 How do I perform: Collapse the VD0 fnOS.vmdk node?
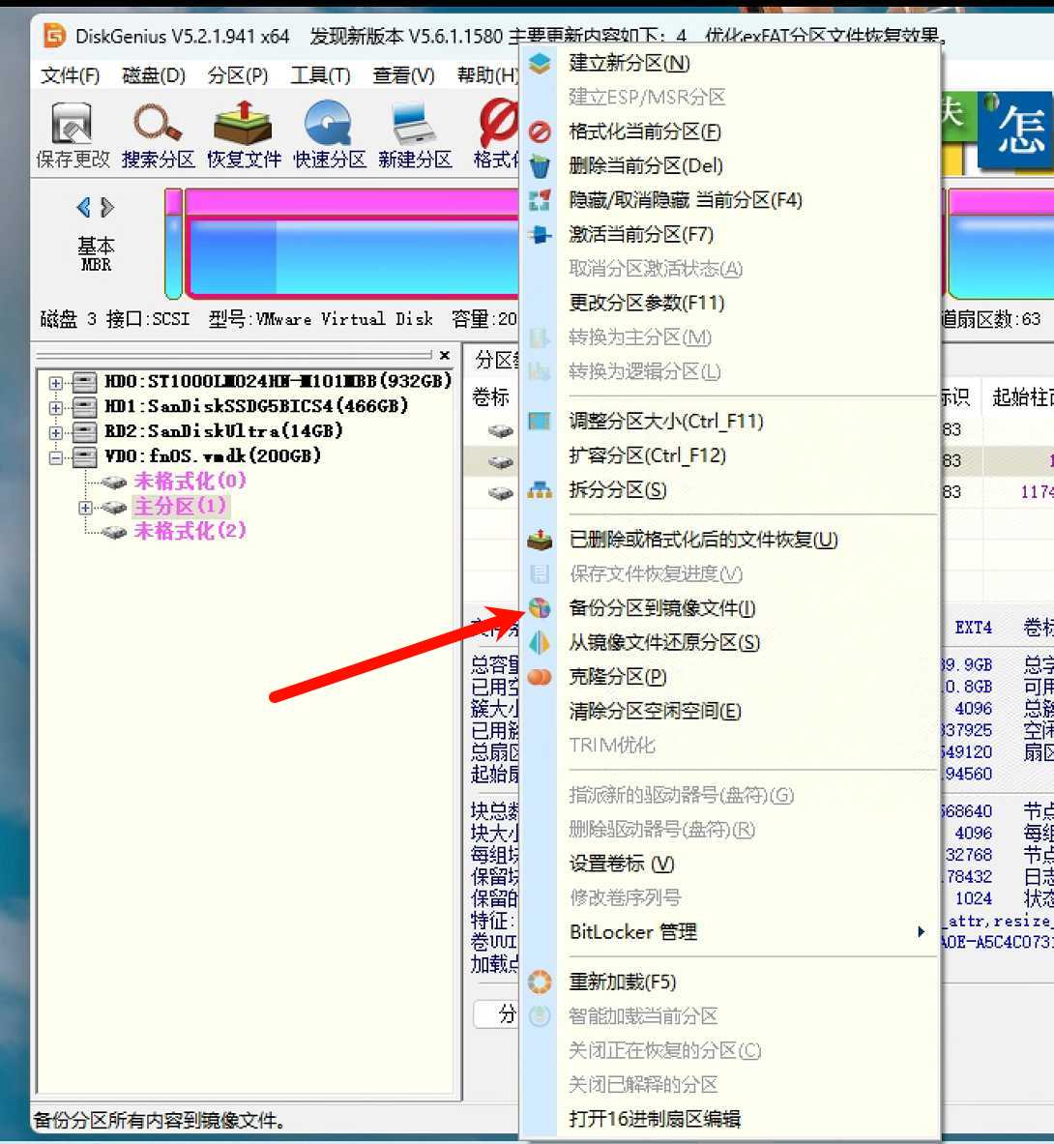55,457
